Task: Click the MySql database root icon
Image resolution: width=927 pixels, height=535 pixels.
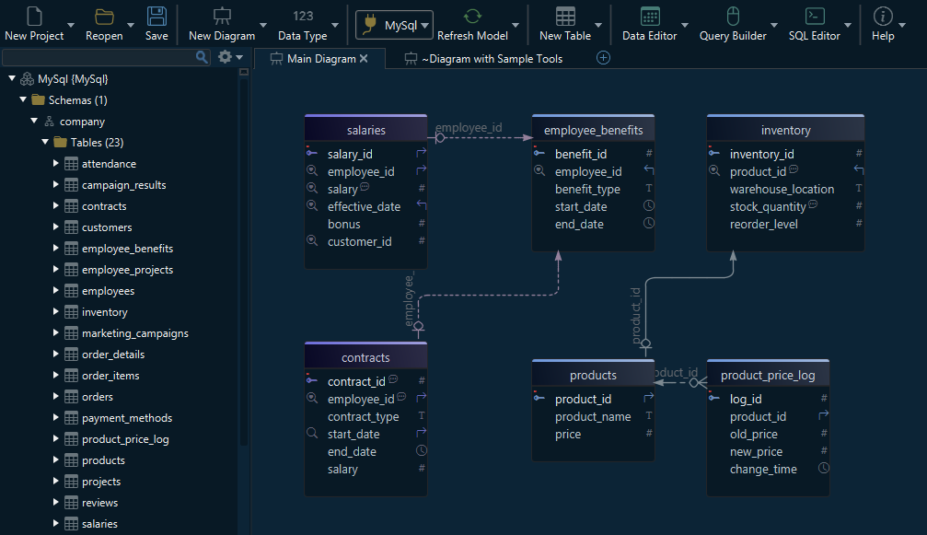Action: 28,79
